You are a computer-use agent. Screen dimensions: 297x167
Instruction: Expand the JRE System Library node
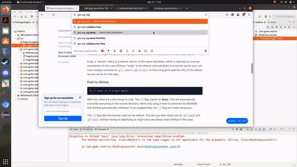pyautogui.click(x=16, y=35)
